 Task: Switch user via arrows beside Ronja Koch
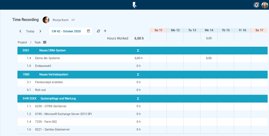pos(73,20)
